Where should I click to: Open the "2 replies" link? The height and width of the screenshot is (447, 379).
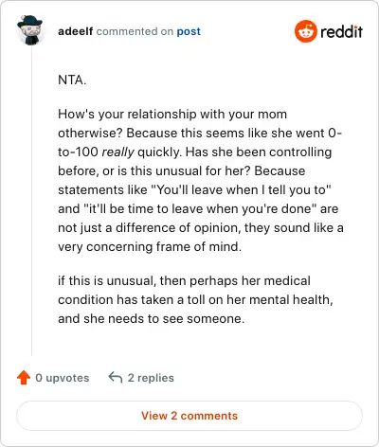[x=151, y=378]
